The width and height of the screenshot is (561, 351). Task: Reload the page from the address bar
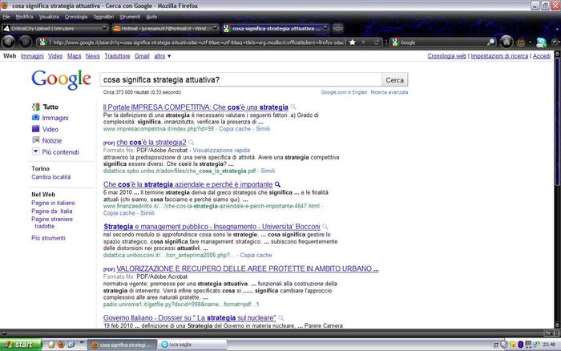coord(377,42)
